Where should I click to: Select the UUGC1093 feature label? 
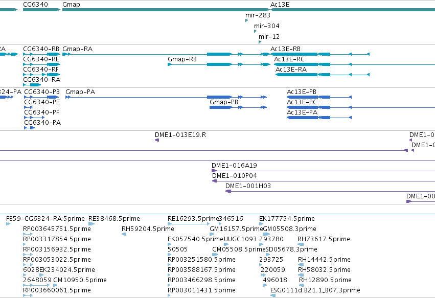(240, 239)
